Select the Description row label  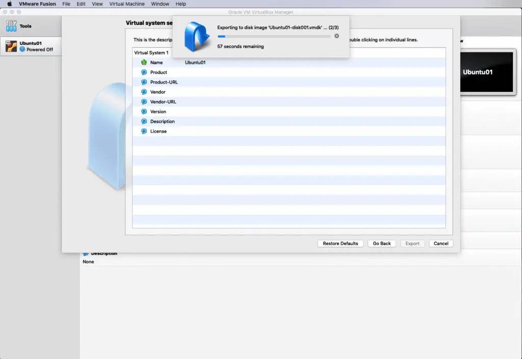163,121
